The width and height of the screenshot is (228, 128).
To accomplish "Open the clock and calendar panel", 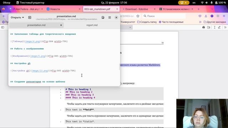I will coord(114,2).
